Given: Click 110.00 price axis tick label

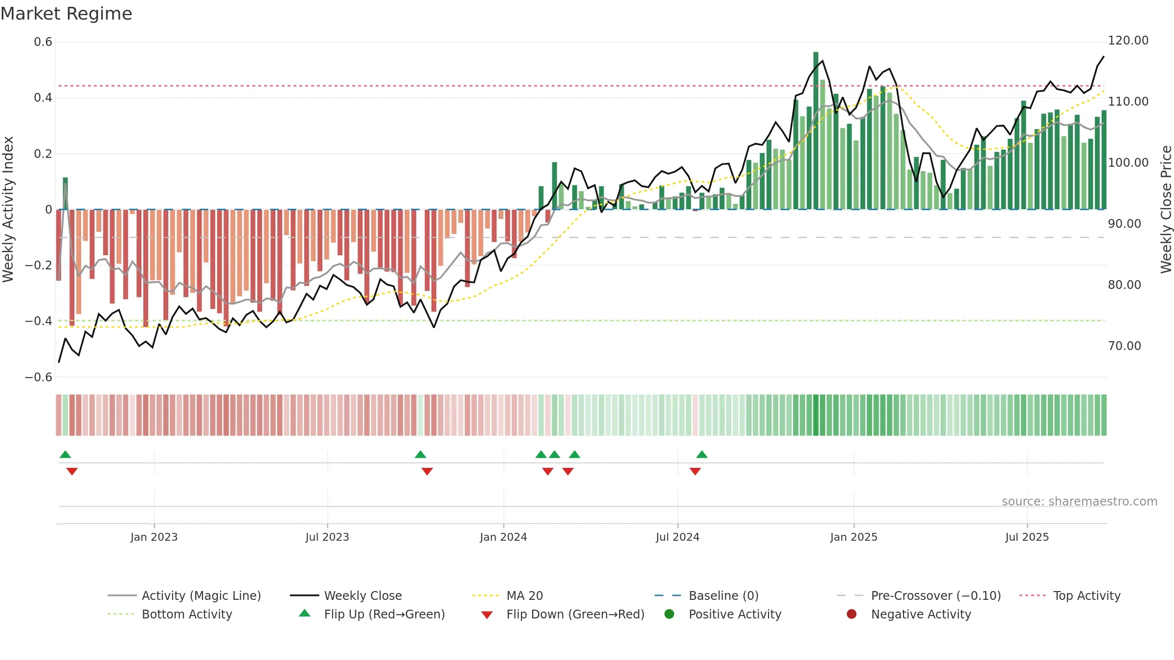Looking at the screenshot, I should pos(1128,101).
